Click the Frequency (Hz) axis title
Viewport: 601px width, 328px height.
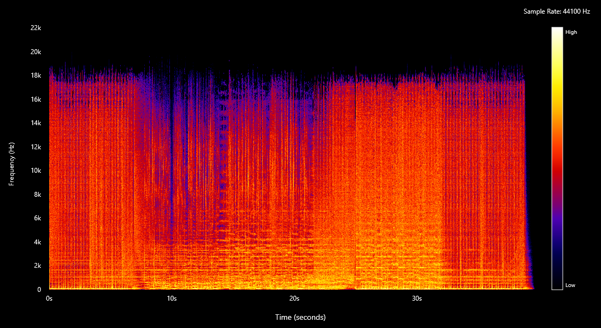tap(11, 163)
